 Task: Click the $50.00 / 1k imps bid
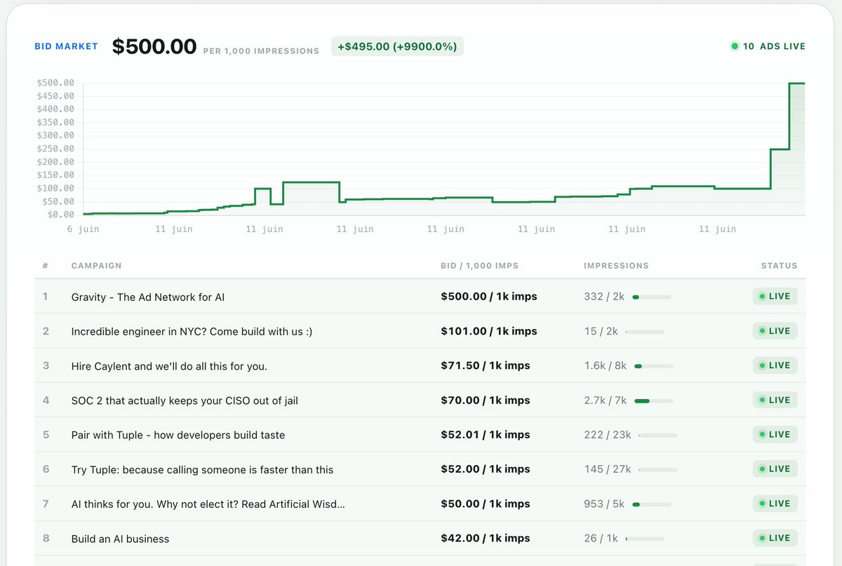(486, 504)
